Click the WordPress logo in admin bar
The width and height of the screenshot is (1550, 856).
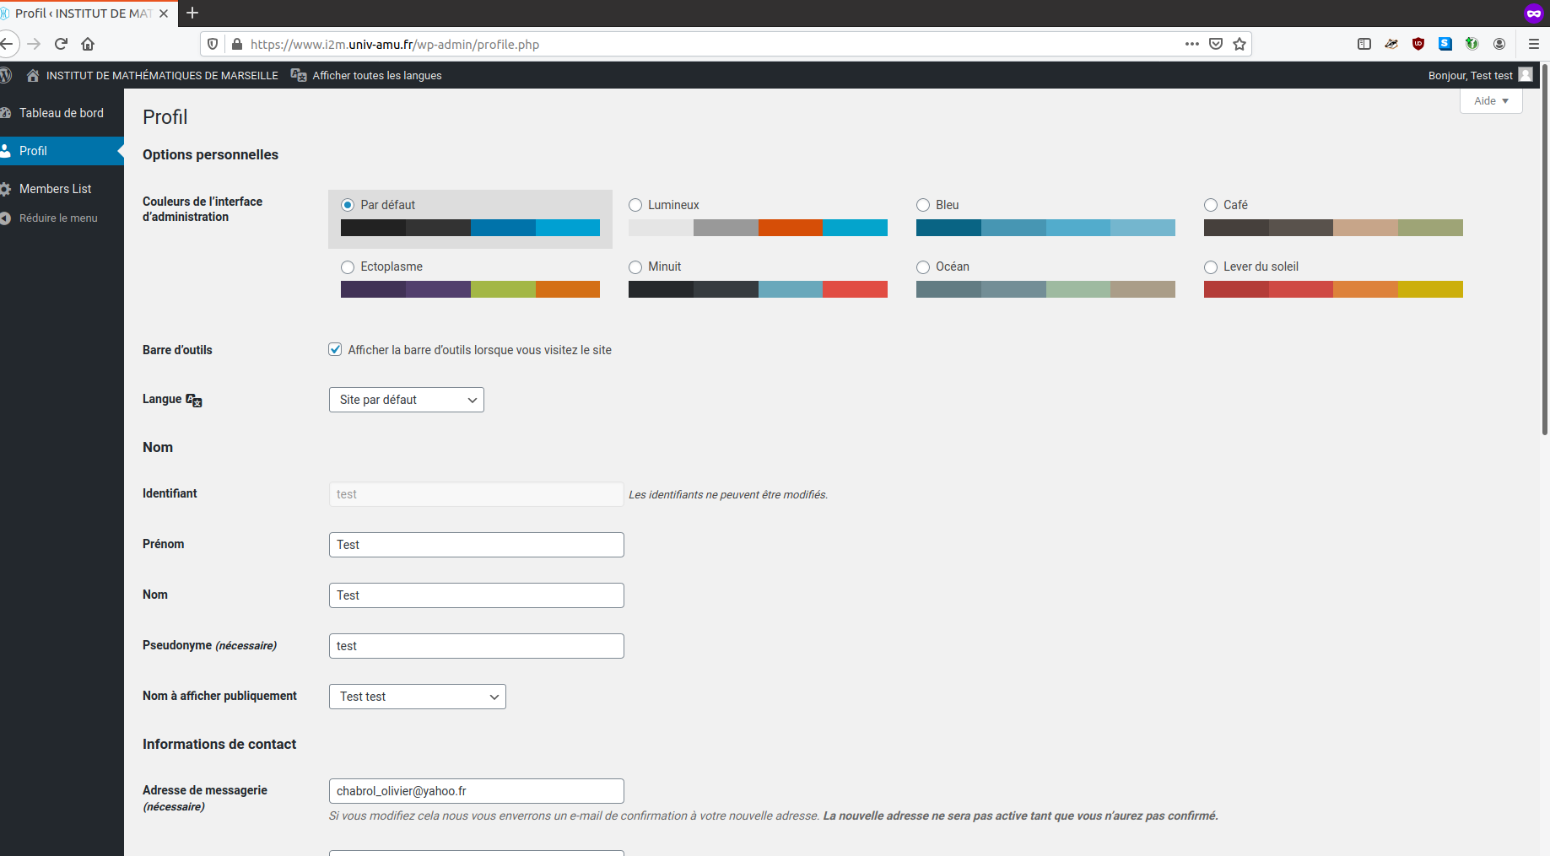click(6, 75)
